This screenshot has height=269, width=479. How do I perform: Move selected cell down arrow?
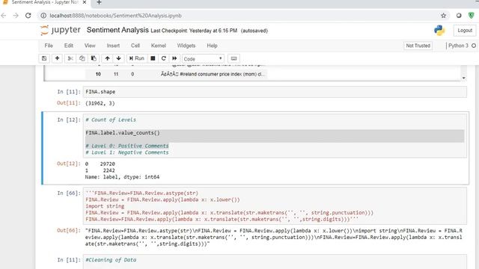point(118,58)
